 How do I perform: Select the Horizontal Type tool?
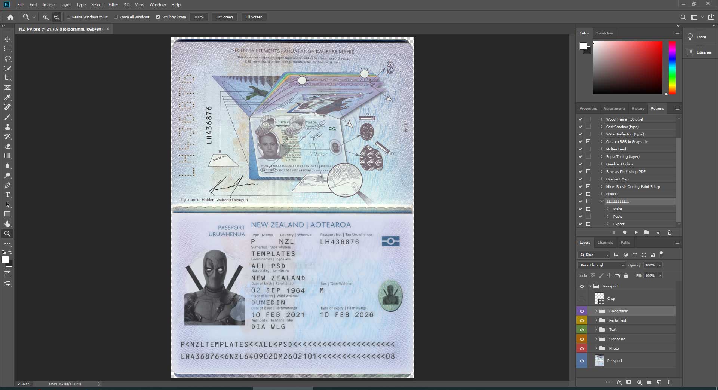[7, 195]
